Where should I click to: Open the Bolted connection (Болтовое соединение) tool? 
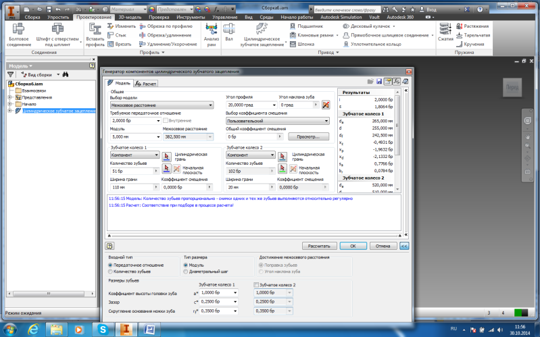point(19,34)
